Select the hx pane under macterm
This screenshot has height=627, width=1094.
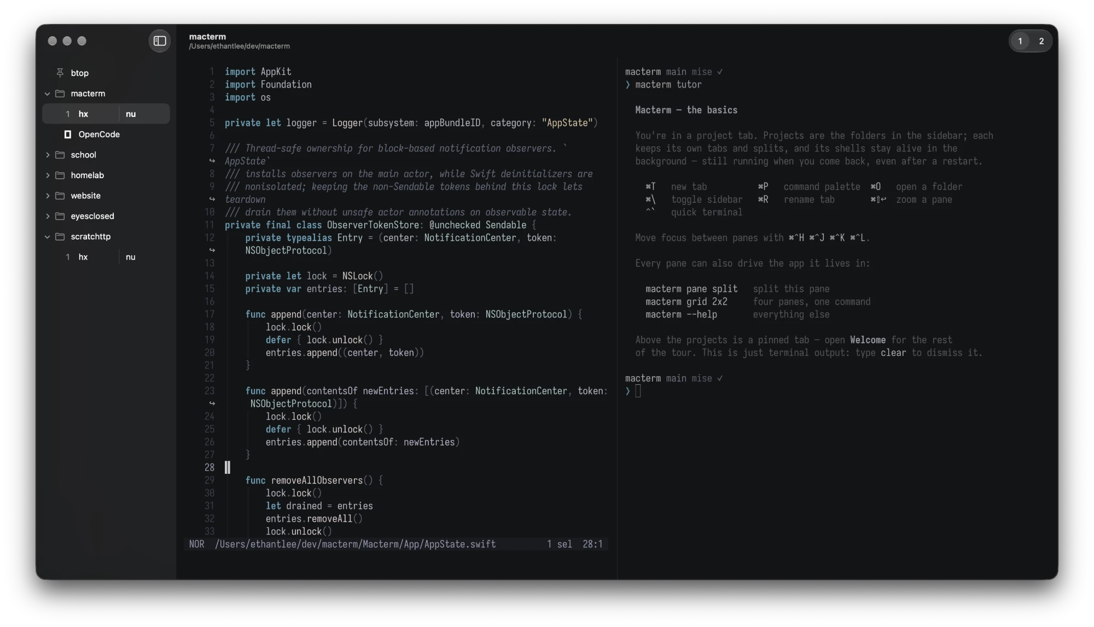(83, 114)
